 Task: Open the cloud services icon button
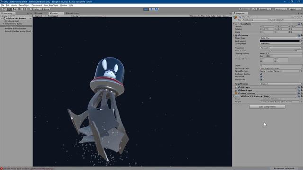click(255, 9)
